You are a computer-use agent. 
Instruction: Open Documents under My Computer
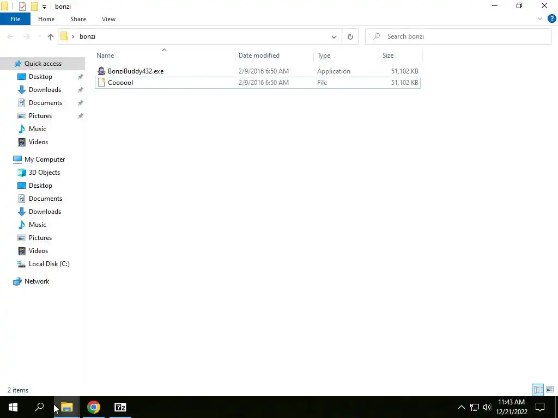click(45, 199)
